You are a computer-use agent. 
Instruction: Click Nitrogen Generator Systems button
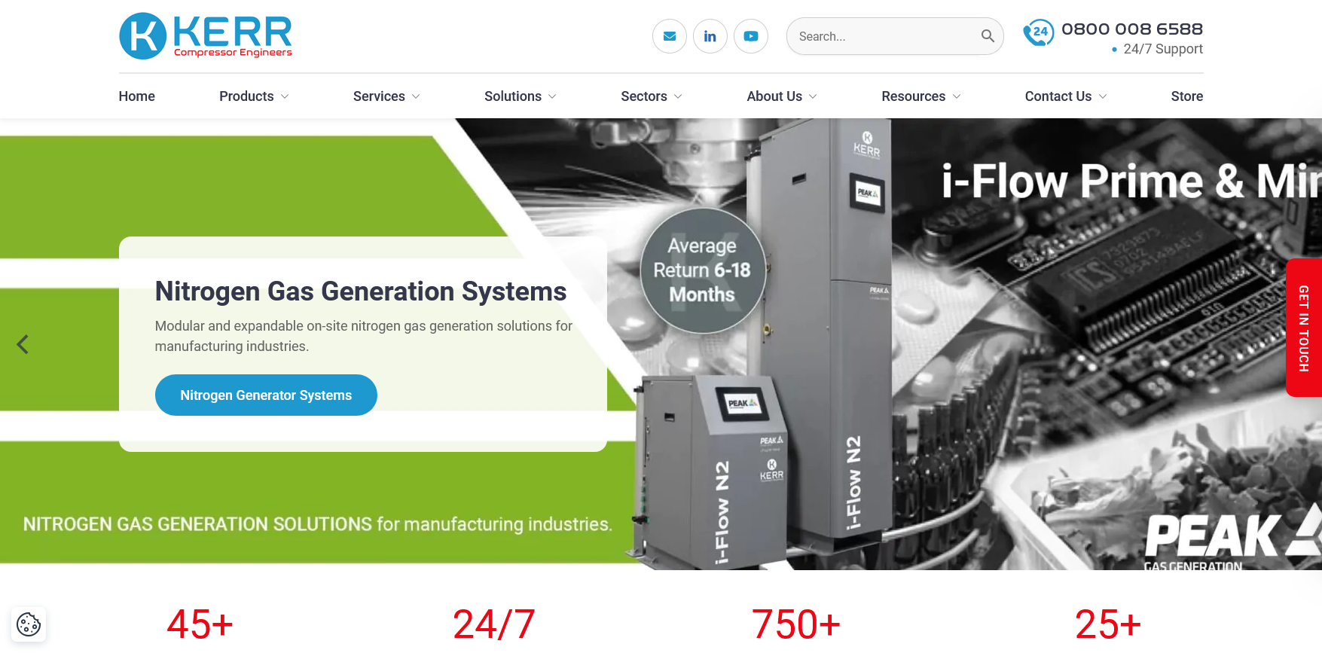point(266,395)
